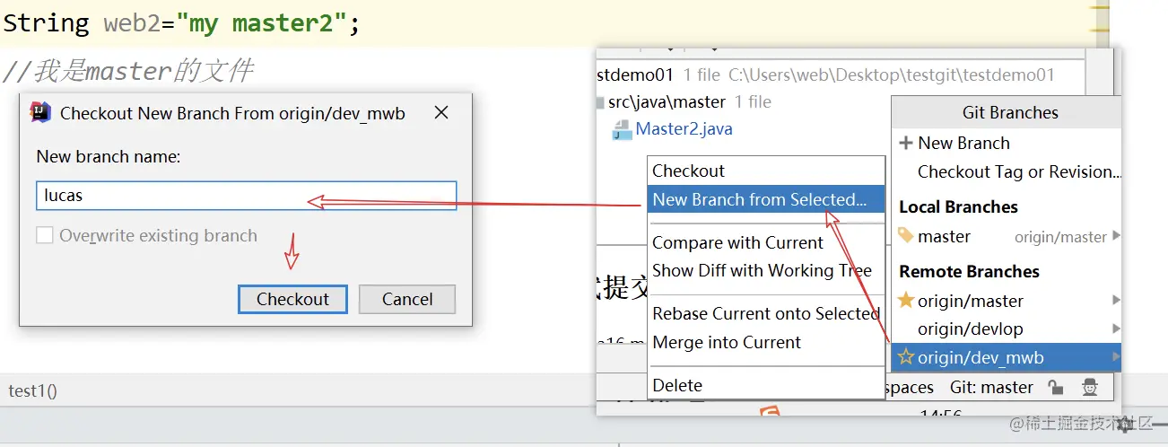This screenshot has height=447, width=1168.
Task: Select New Branch from Selected...
Action: click(x=766, y=199)
